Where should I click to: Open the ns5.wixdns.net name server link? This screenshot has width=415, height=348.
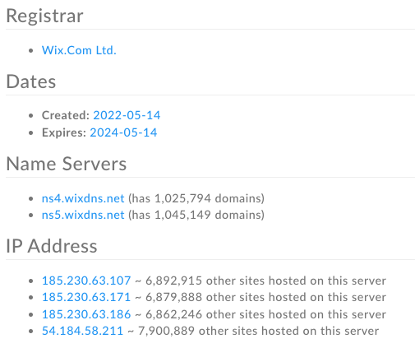pos(83,215)
